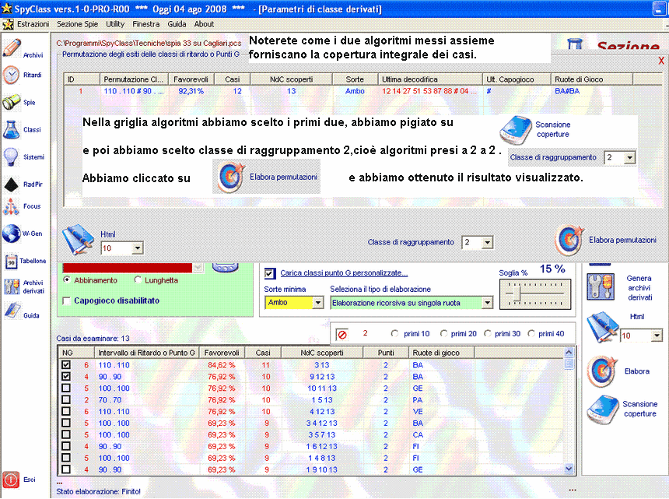
Task: Click scroll down arrow of lower table
Action: point(569,469)
